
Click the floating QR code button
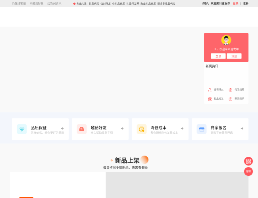[248, 161]
